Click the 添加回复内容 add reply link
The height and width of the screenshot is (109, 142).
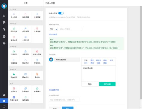(54, 90)
